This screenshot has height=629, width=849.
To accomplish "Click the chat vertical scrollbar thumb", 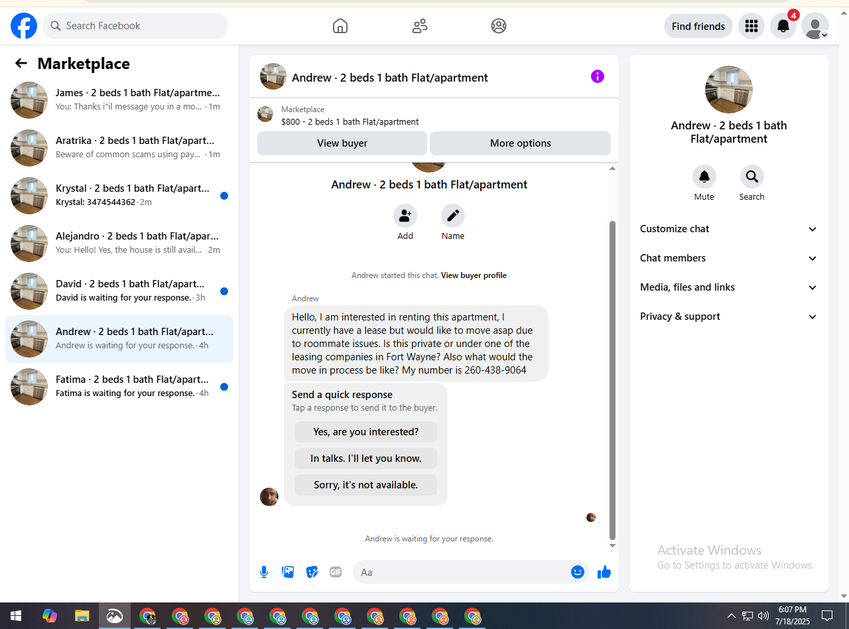I will 612,380.
